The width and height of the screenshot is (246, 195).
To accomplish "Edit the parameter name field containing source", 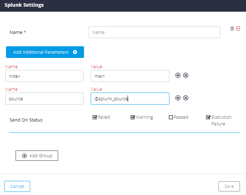I will (44, 99).
